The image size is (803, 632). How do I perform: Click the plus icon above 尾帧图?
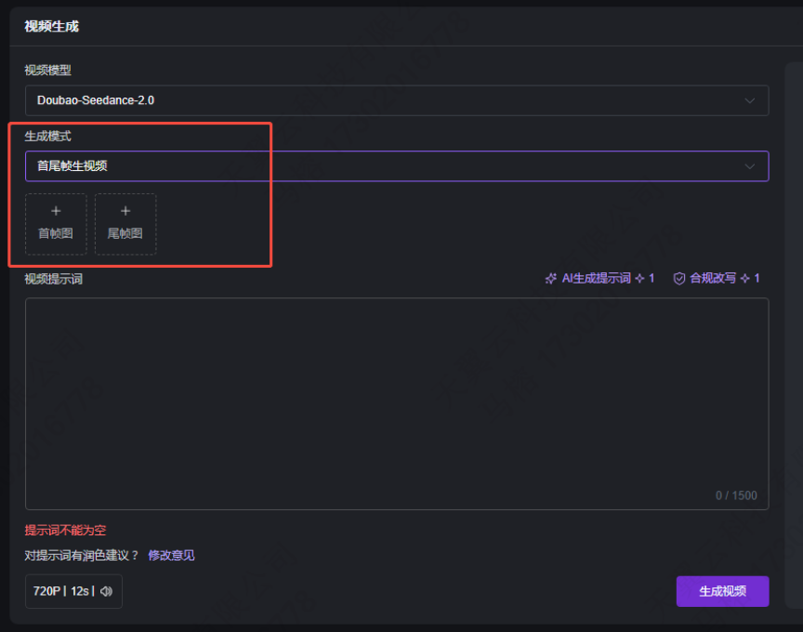click(x=125, y=210)
